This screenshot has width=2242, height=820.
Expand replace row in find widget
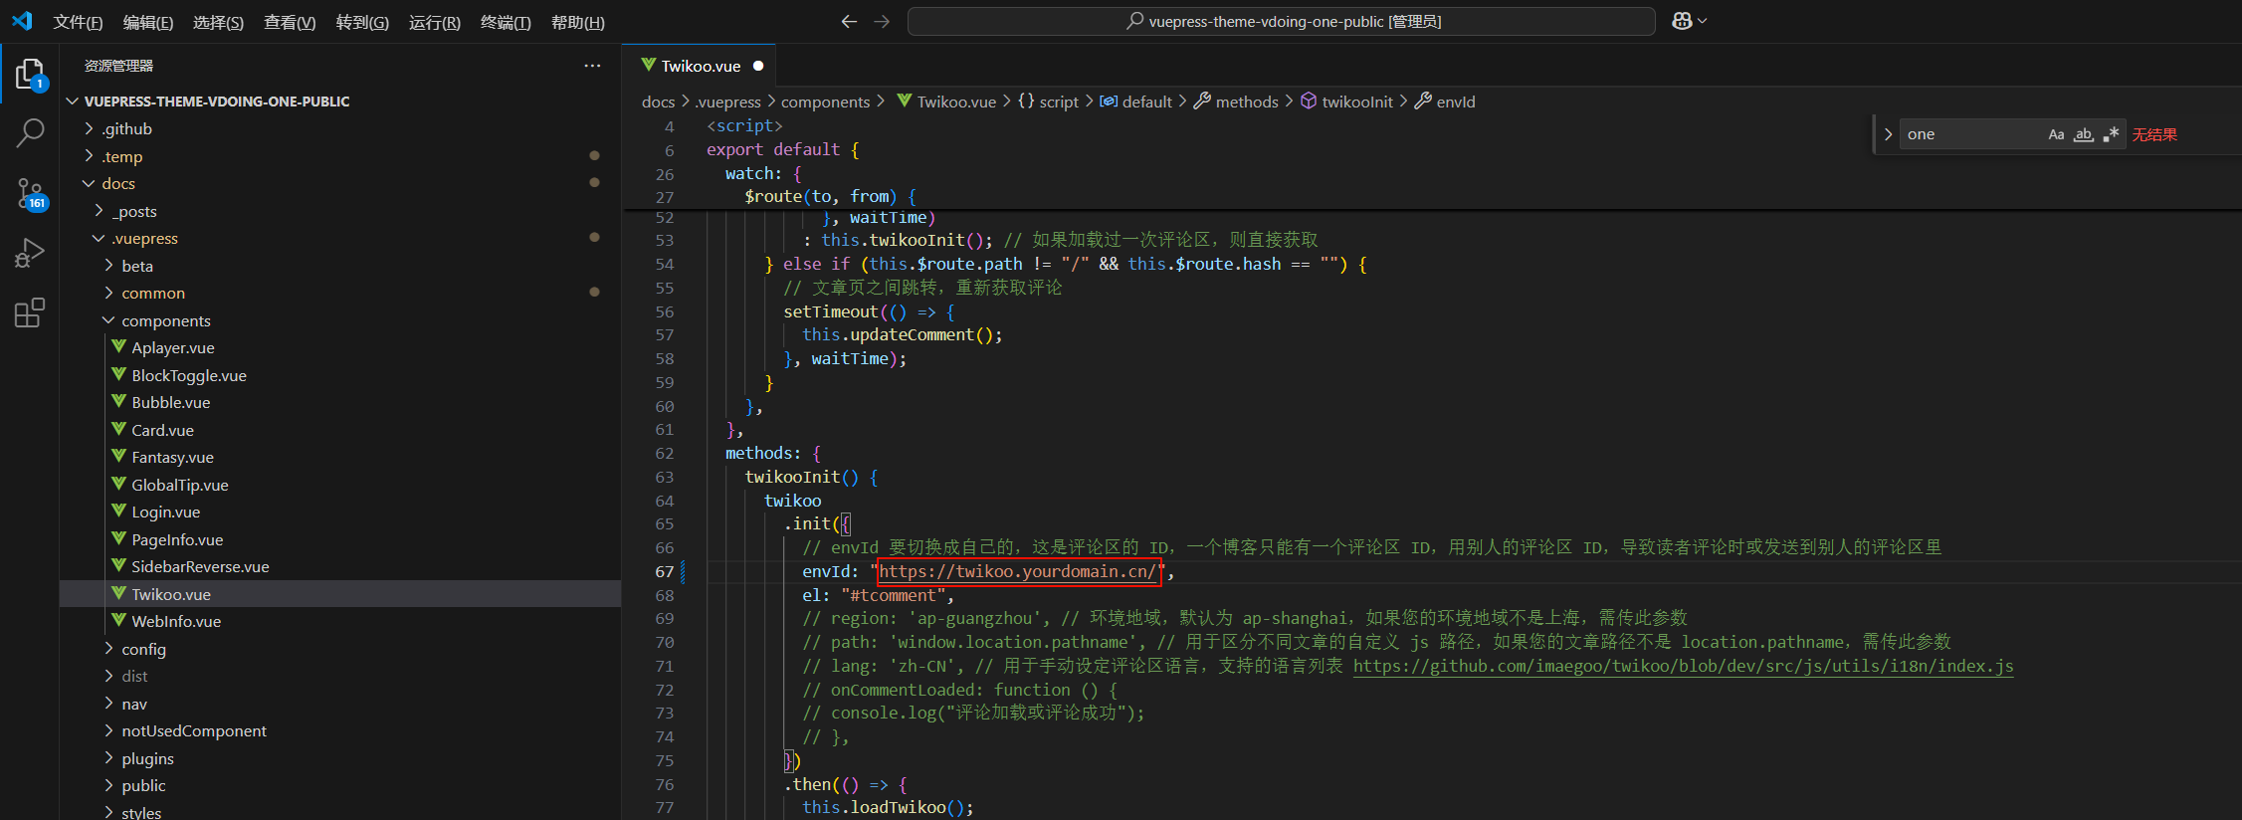point(1888,134)
